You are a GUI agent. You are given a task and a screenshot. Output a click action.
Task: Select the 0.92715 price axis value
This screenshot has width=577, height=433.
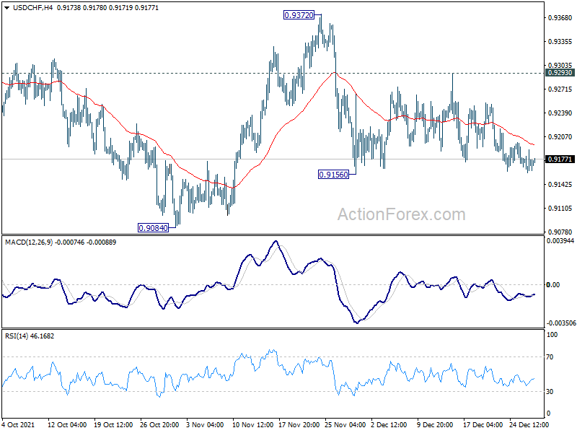click(x=560, y=89)
